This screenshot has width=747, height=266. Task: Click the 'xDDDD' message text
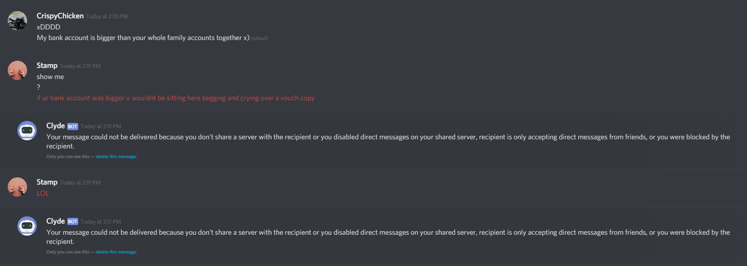pyautogui.click(x=48, y=27)
